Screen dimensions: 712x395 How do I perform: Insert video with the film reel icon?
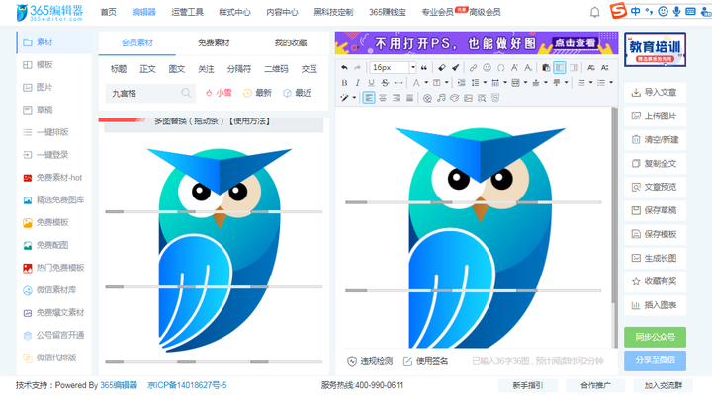click(x=427, y=98)
